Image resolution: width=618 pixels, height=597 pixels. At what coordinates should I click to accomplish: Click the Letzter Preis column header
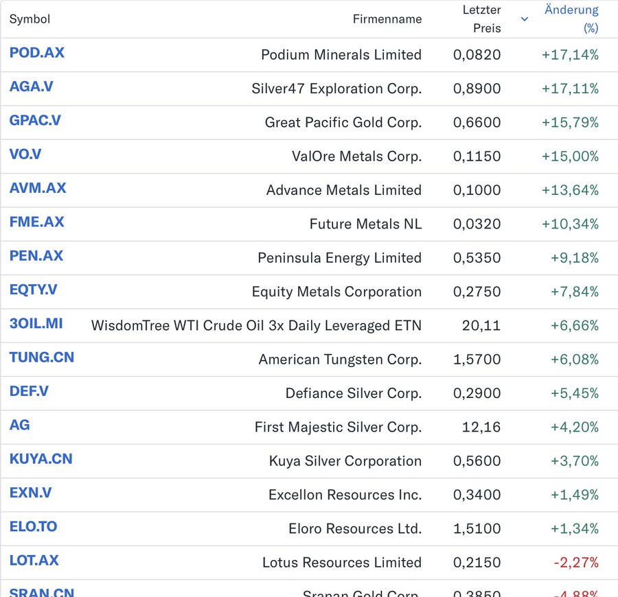481,19
